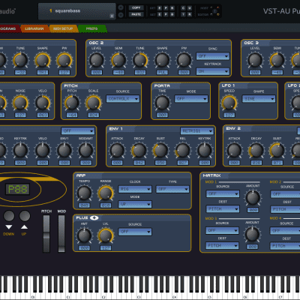Open PLUS SOURCE dropdown
Screen dimensions: 300x300
(135, 232)
